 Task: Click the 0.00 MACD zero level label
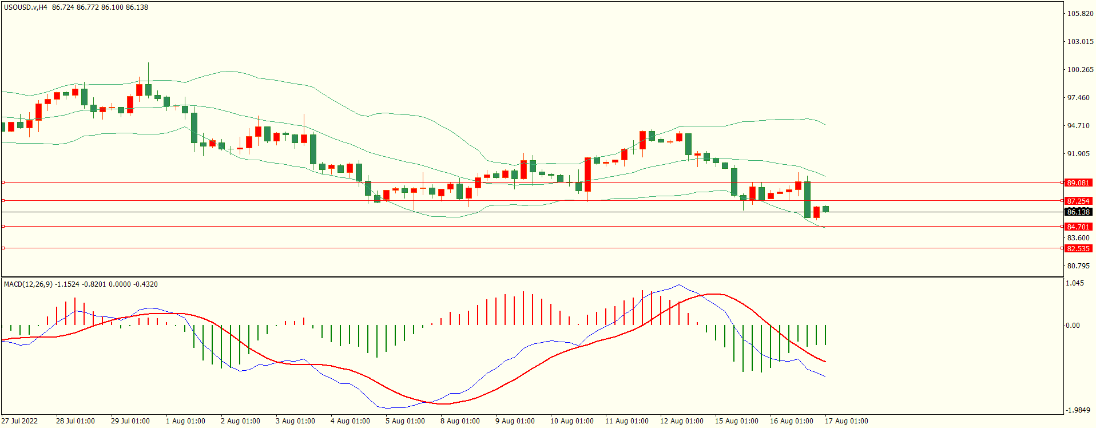pyautogui.click(x=1073, y=326)
